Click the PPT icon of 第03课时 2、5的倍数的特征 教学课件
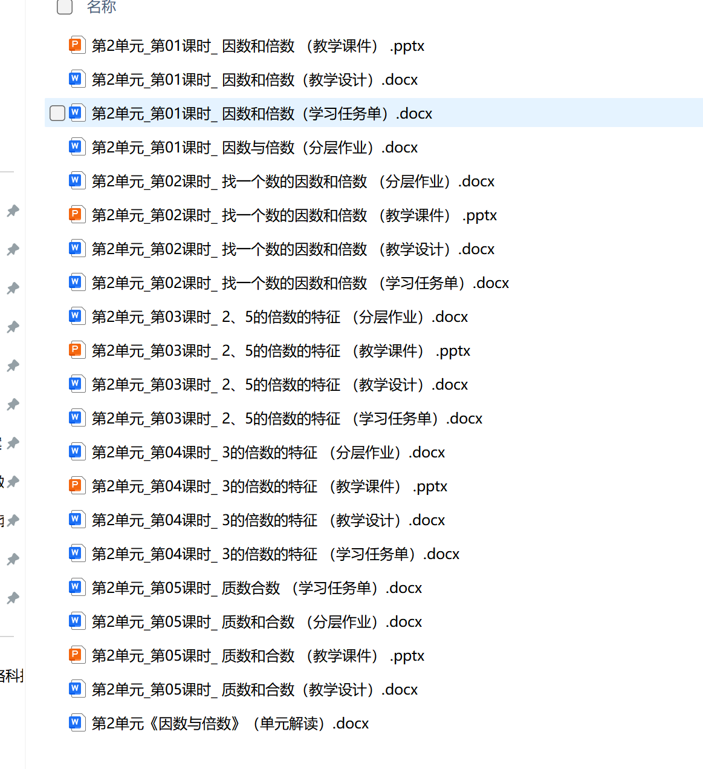The image size is (703, 769). [x=76, y=350]
